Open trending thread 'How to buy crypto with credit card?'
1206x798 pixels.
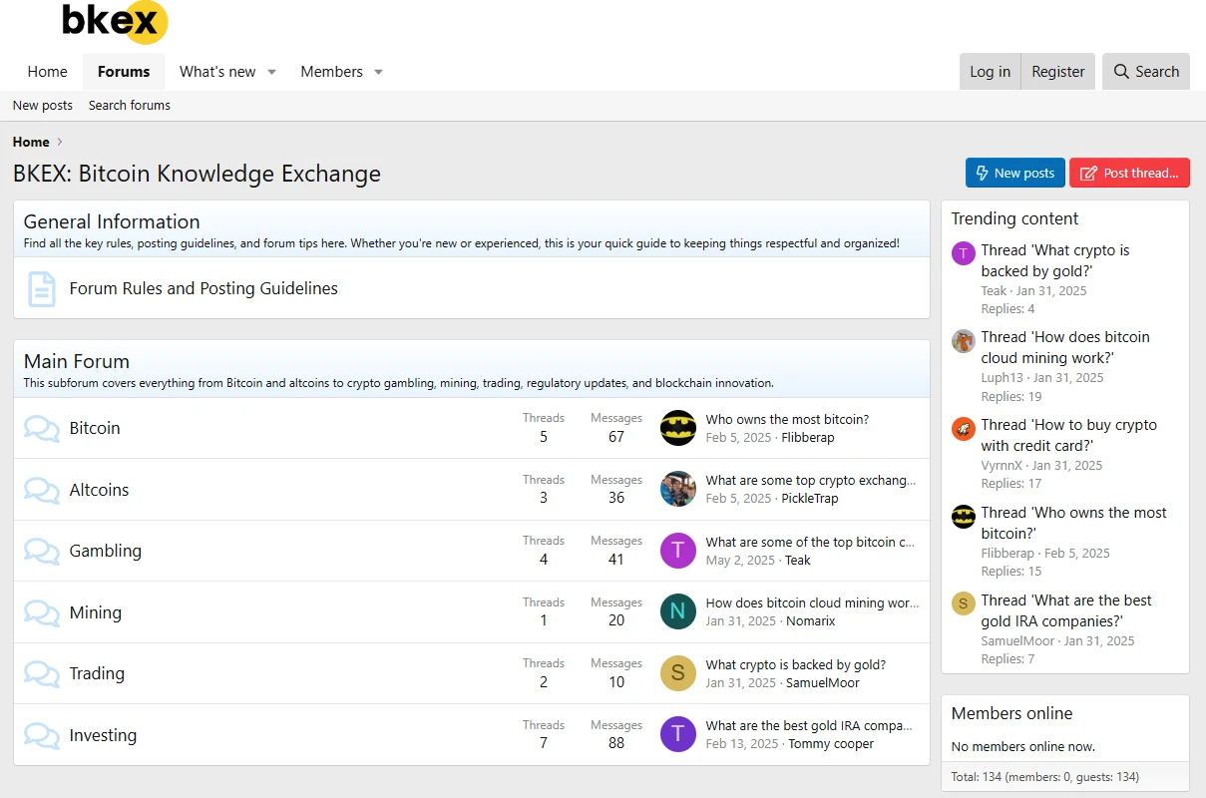click(x=1069, y=435)
